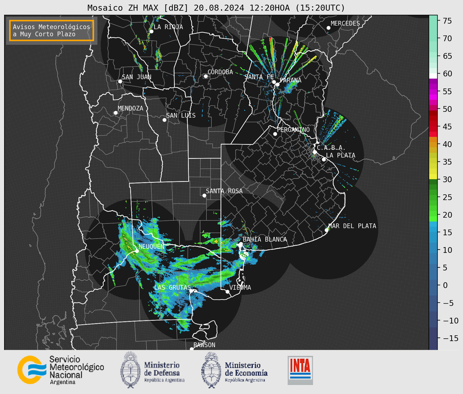Image resolution: width=463 pixels, height=394 pixels.
Task: Click the green 25 dBZ band on the scale
Action: point(433,197)
